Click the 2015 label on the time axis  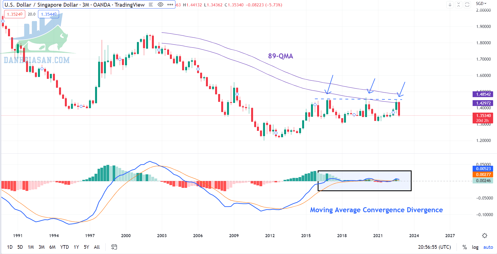pos(306,236)
